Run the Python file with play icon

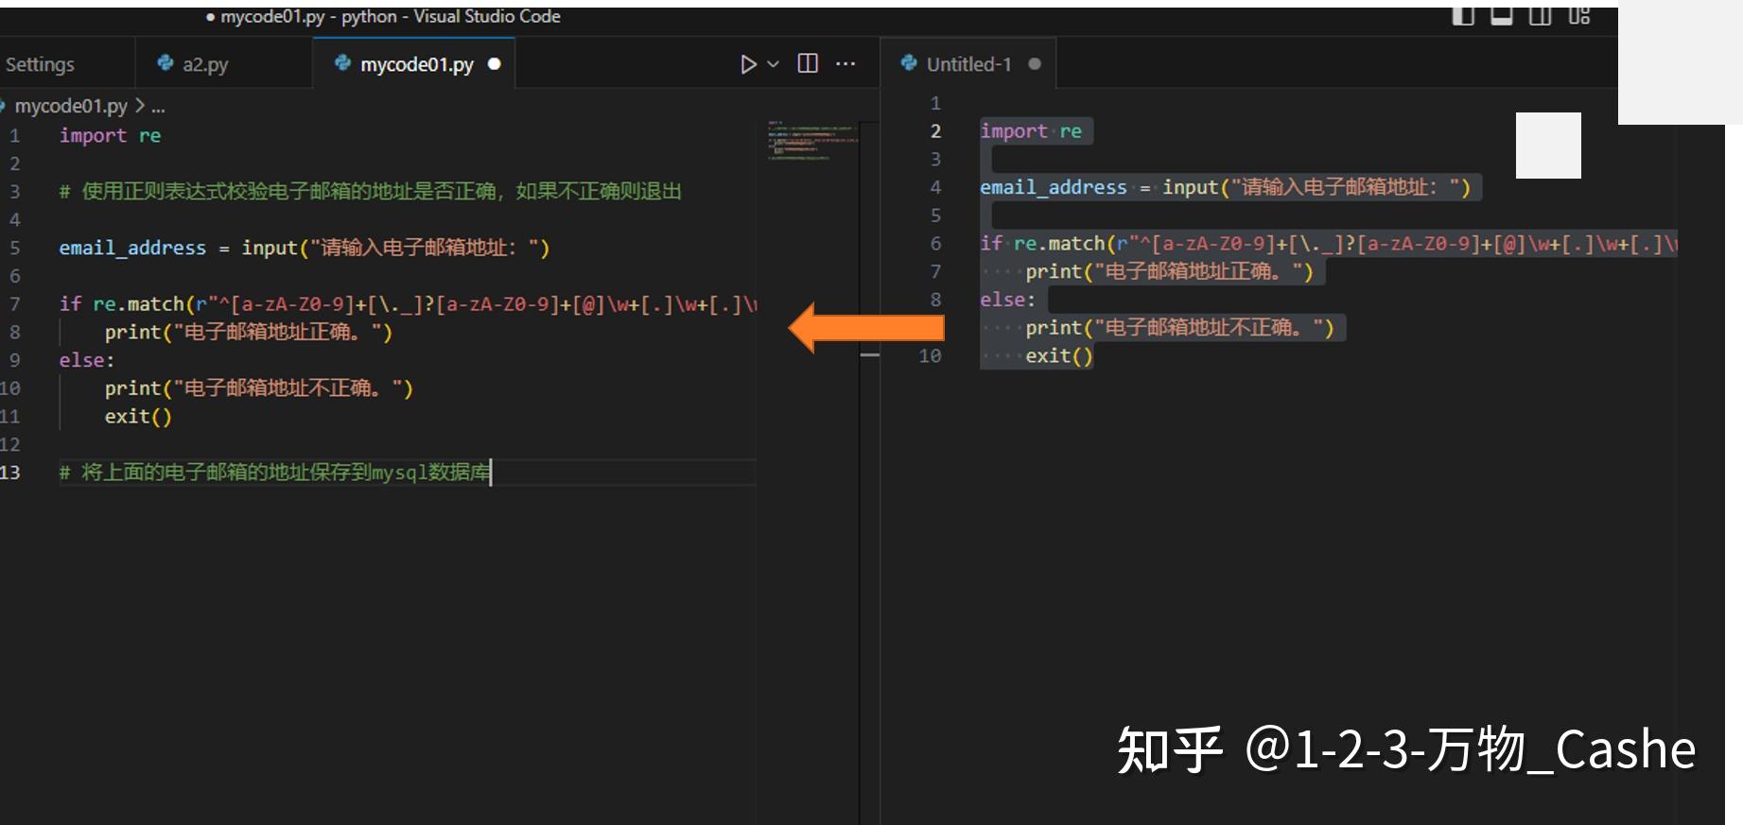pos(748,64)
